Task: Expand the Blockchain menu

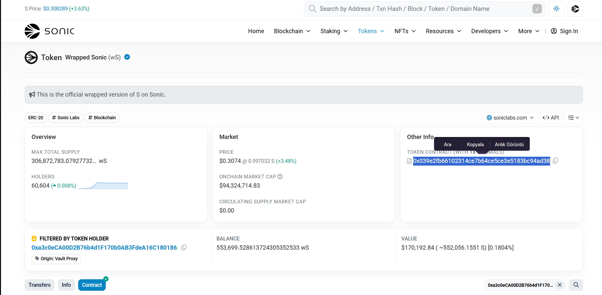Action: pos(292,31)
